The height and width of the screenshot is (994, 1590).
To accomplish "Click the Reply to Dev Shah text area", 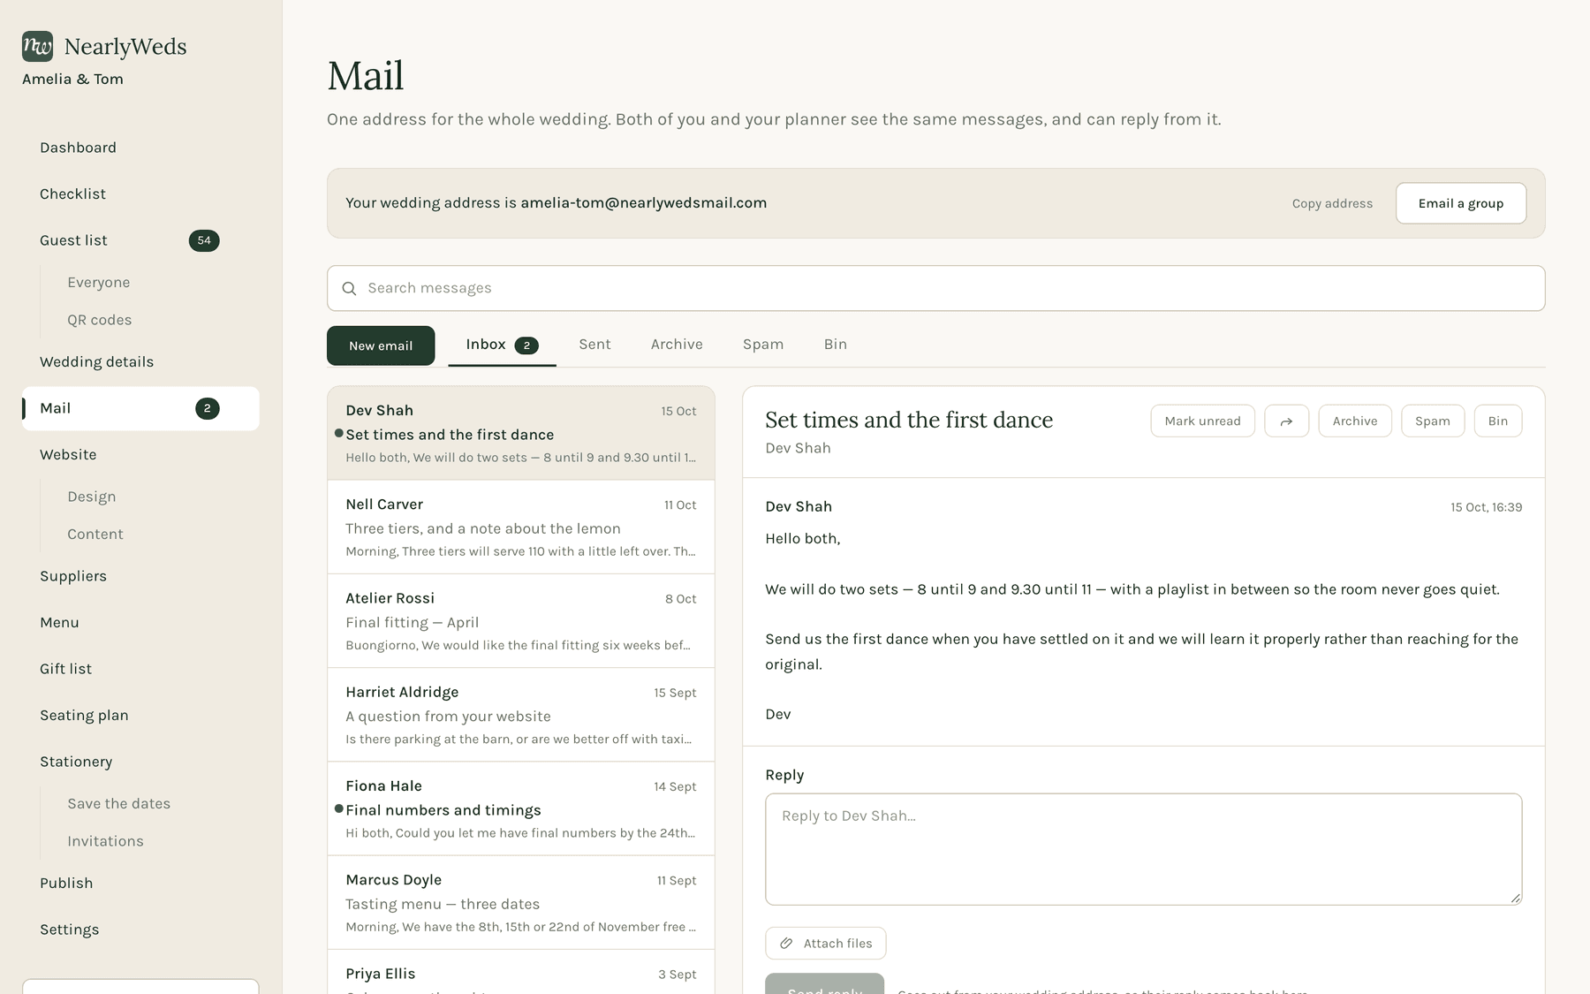I will pyautogui.click(x=1144, y=849).
